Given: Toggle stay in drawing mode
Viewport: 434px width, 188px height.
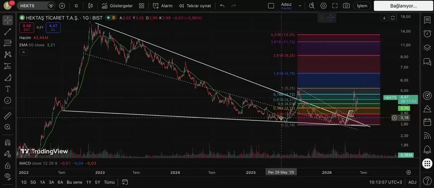Looking at the screenshot, I should (8, 154).
